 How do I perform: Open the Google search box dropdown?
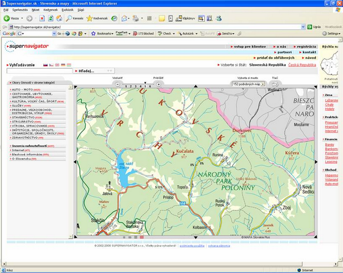pos(54,34)
